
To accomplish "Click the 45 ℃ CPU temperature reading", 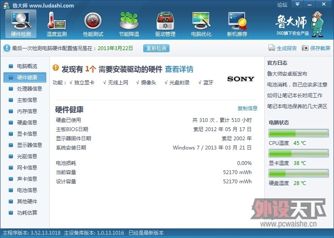I will tap(299, 143).
